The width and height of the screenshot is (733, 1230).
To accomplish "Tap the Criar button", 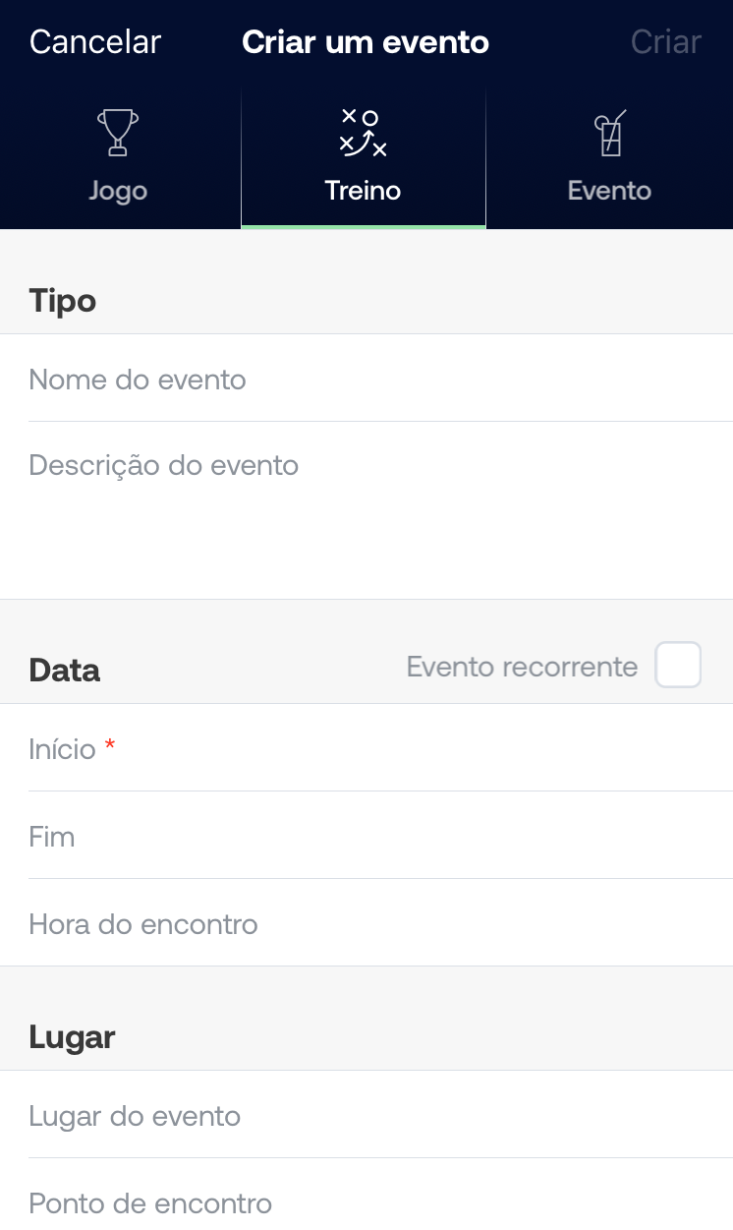I will pyautogui.click(x=665, y=42).
